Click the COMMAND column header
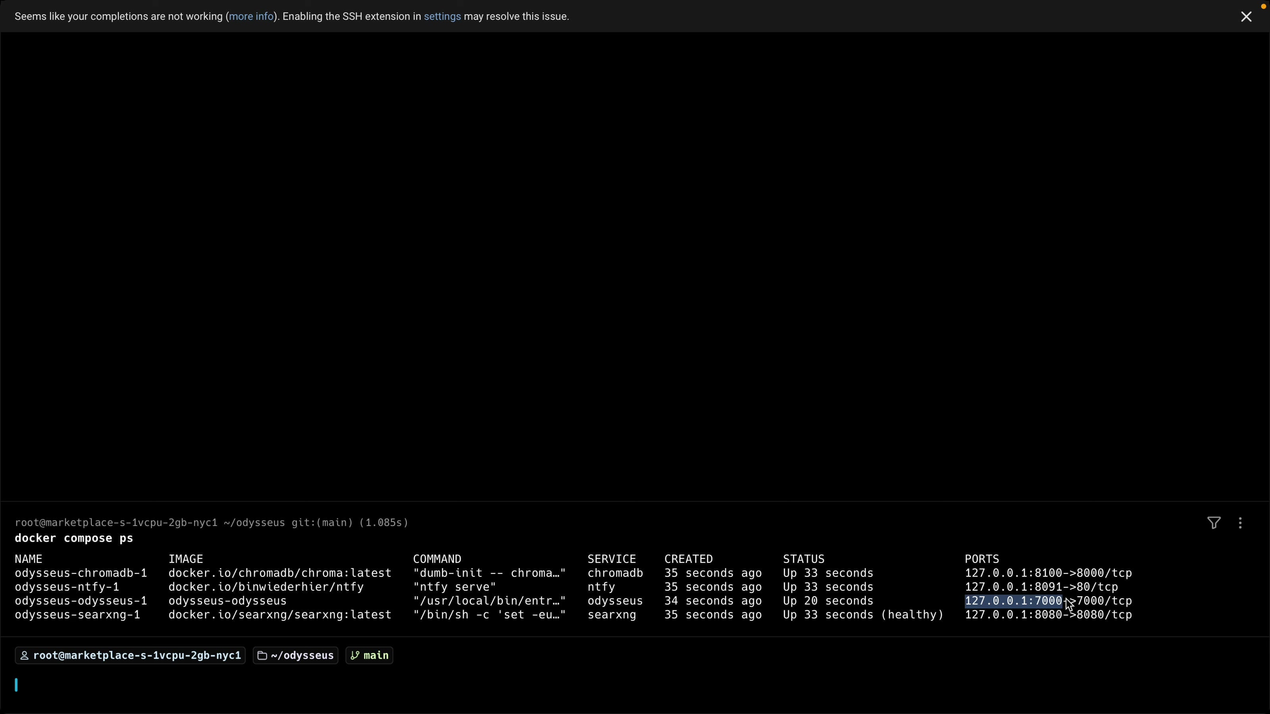Viewport: 1270px width, 714px height. pos(437,559)
